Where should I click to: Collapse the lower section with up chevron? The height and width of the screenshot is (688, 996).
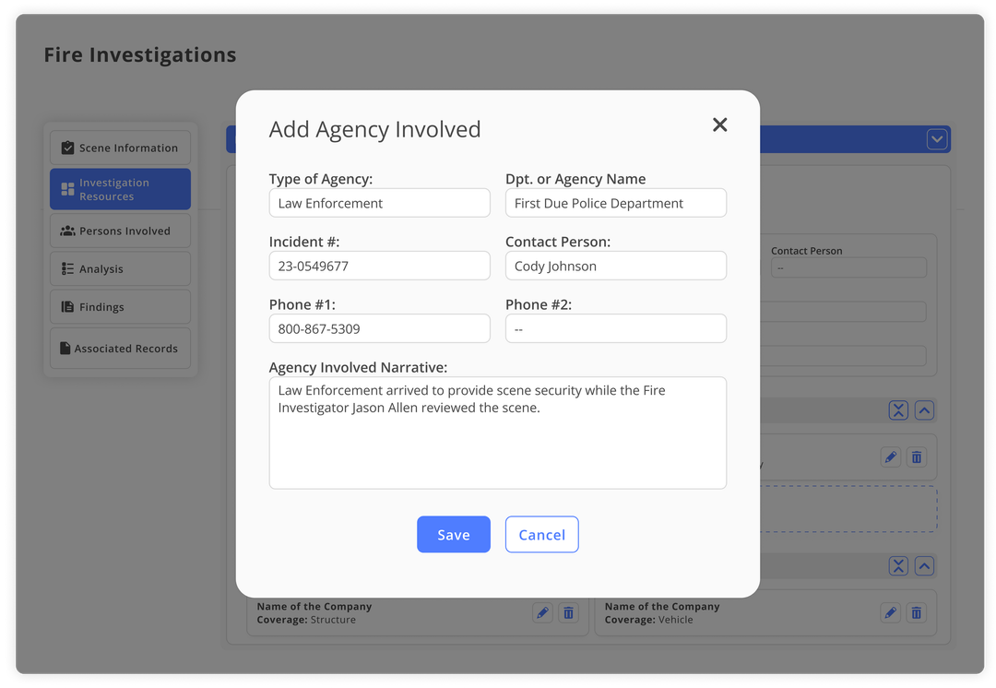pos(924,566)
